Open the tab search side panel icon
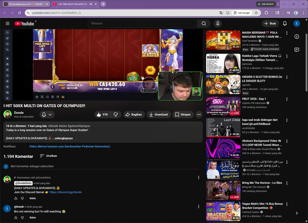The width and height of the screenshot is (308, 223). tap(277, 13)
